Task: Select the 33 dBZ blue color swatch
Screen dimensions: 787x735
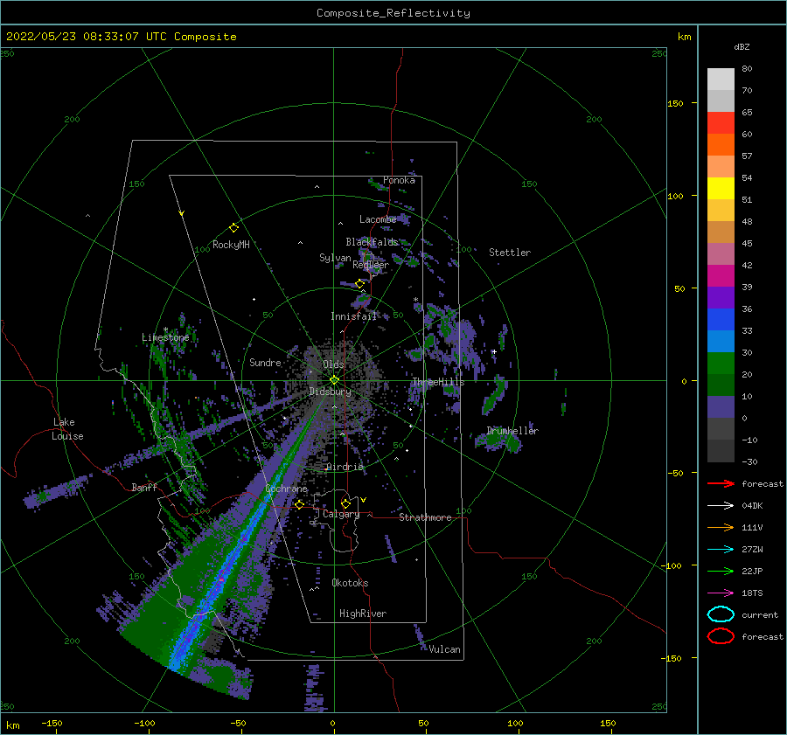Action: (x=721, y=342)
